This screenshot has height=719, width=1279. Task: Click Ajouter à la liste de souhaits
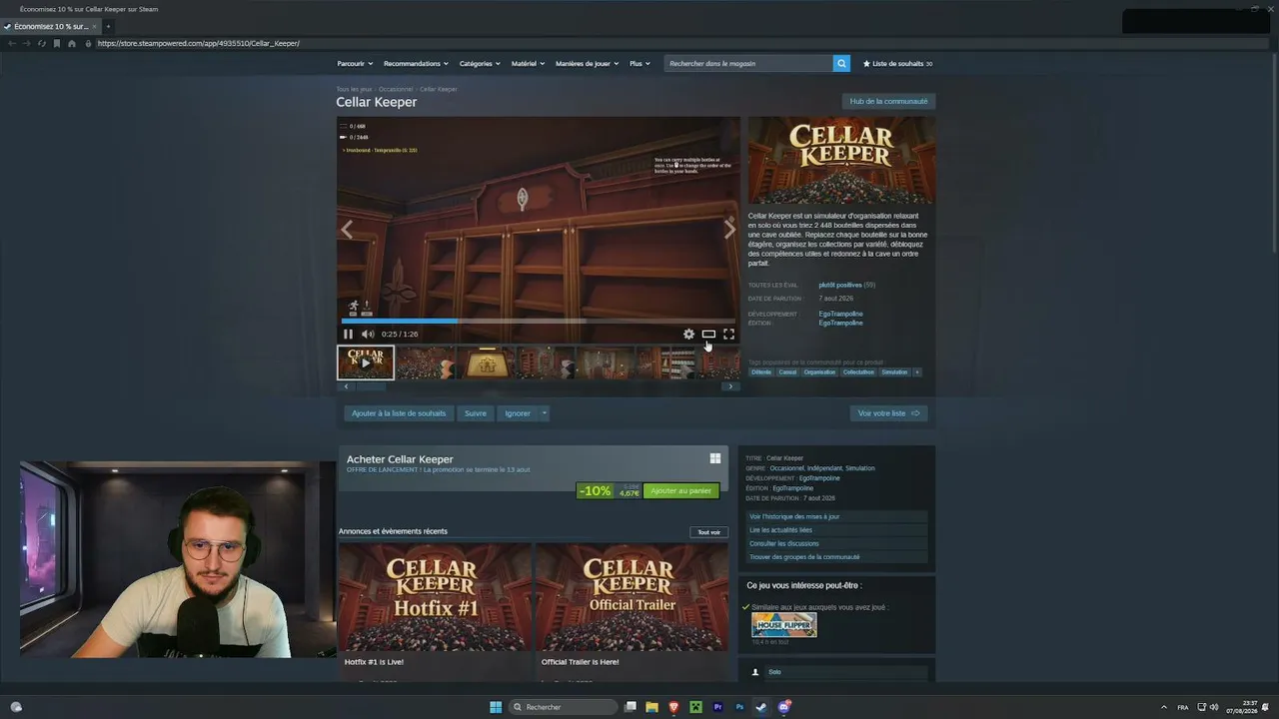(399, 413)
